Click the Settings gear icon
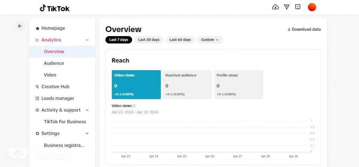The image size is (359, 167). coord(37,133)
